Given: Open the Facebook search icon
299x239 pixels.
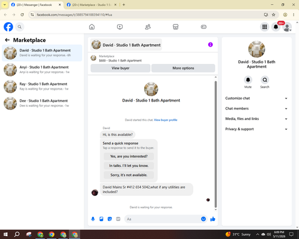Looking at the screenshot, I should point(20,27).
